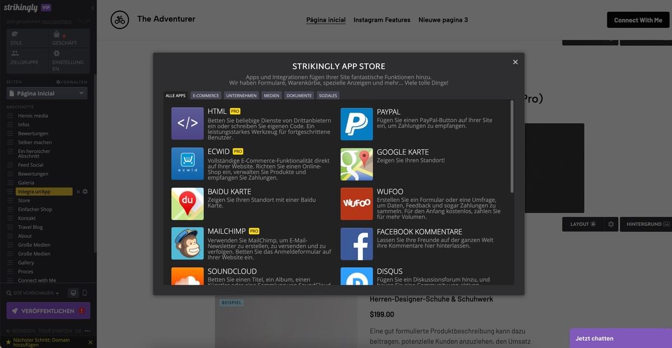Open the Unternehmen tab

pyautogui.click(x=241, y=96)
